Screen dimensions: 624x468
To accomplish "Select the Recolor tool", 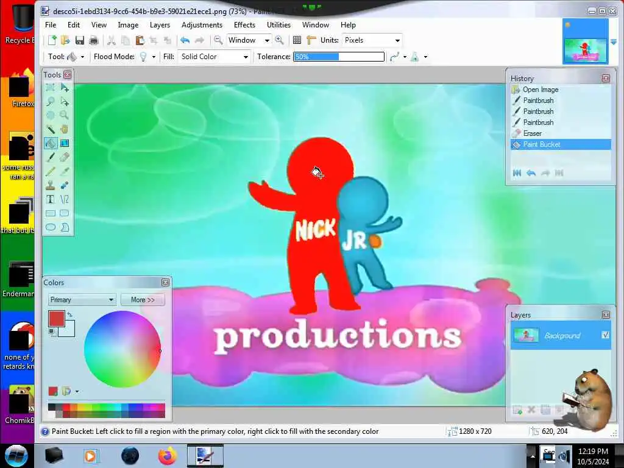I will tap(65, 185).
